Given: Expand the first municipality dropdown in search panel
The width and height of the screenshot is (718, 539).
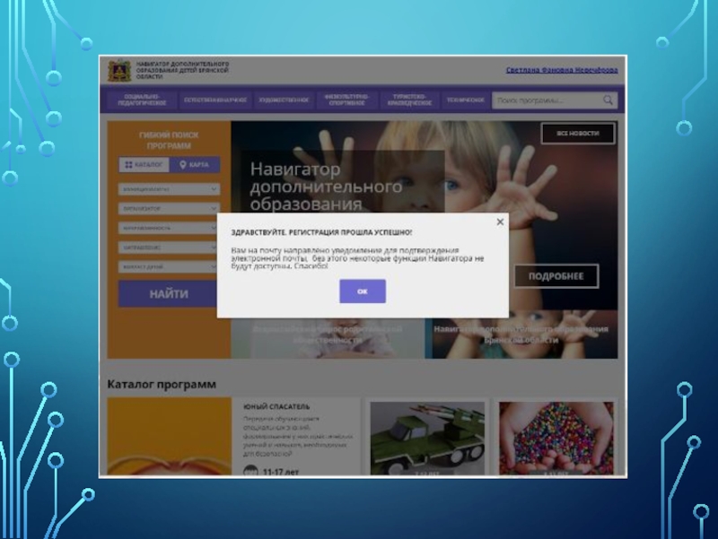Looking at the screenshot, I should [169, 189].
